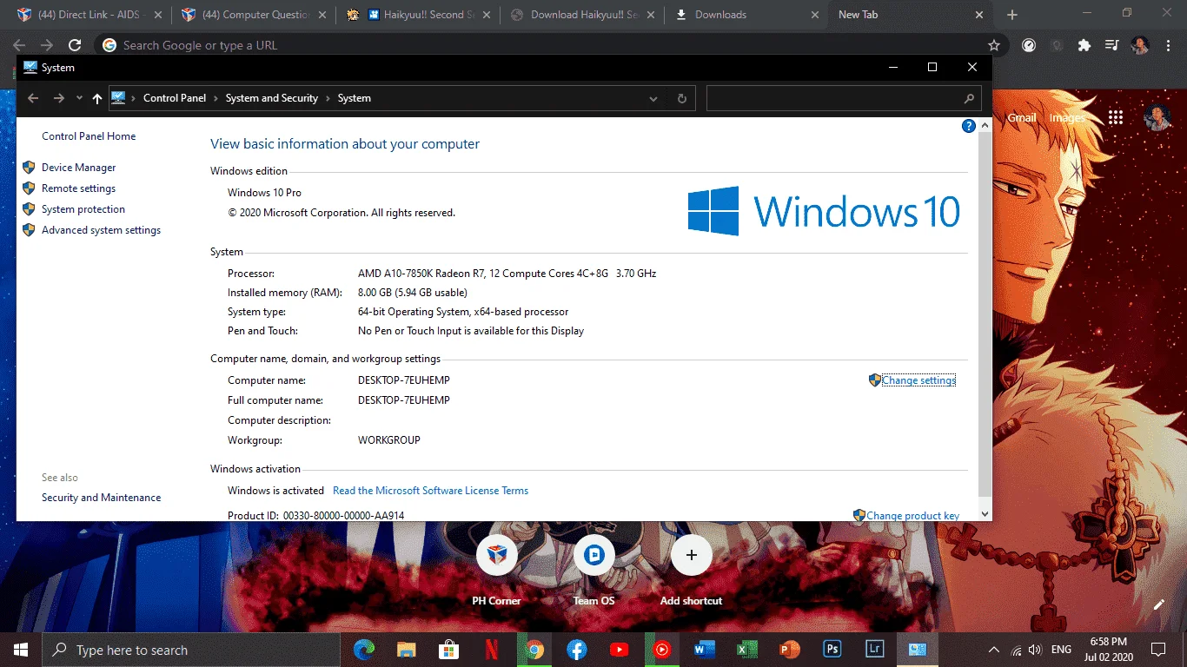Click the Change product key link

tap(912, 516)
